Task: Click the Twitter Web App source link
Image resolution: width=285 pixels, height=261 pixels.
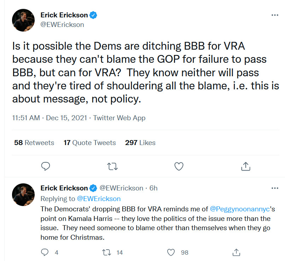Action: coord(119,118)
